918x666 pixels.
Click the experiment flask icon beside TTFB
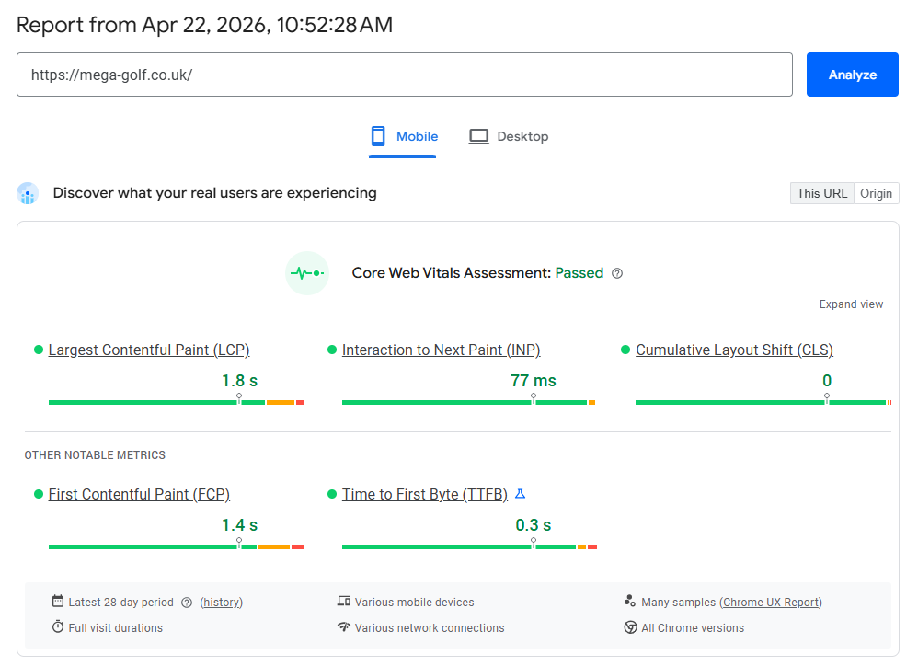click(x=520, y=494)
